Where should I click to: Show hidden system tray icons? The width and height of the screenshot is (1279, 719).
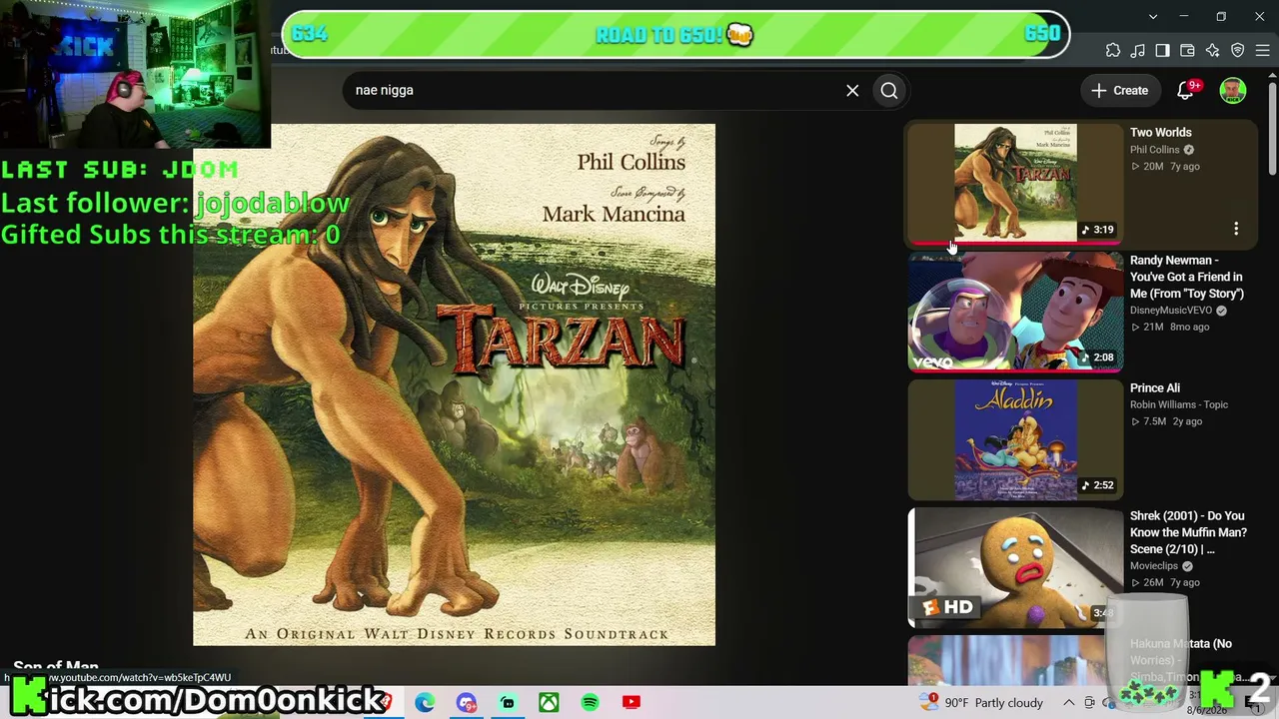click(1068, 703)
